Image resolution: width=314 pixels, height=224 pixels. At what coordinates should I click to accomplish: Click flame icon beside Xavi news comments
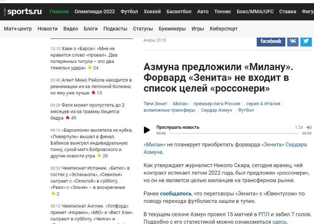click(90, 68)
